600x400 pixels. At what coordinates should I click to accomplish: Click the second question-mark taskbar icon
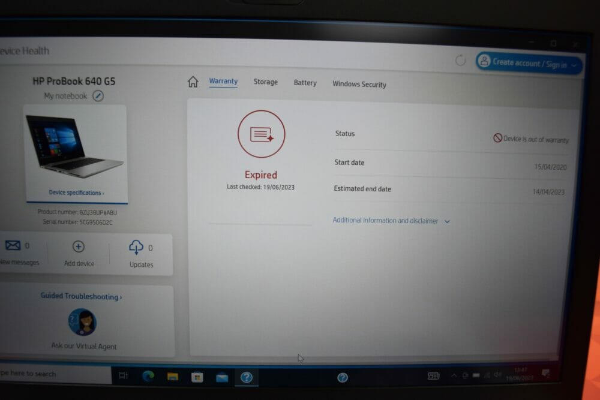point(343,377)
